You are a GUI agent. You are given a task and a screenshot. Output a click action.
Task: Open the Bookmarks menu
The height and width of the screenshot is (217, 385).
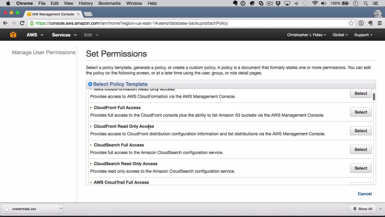point(109,3)
